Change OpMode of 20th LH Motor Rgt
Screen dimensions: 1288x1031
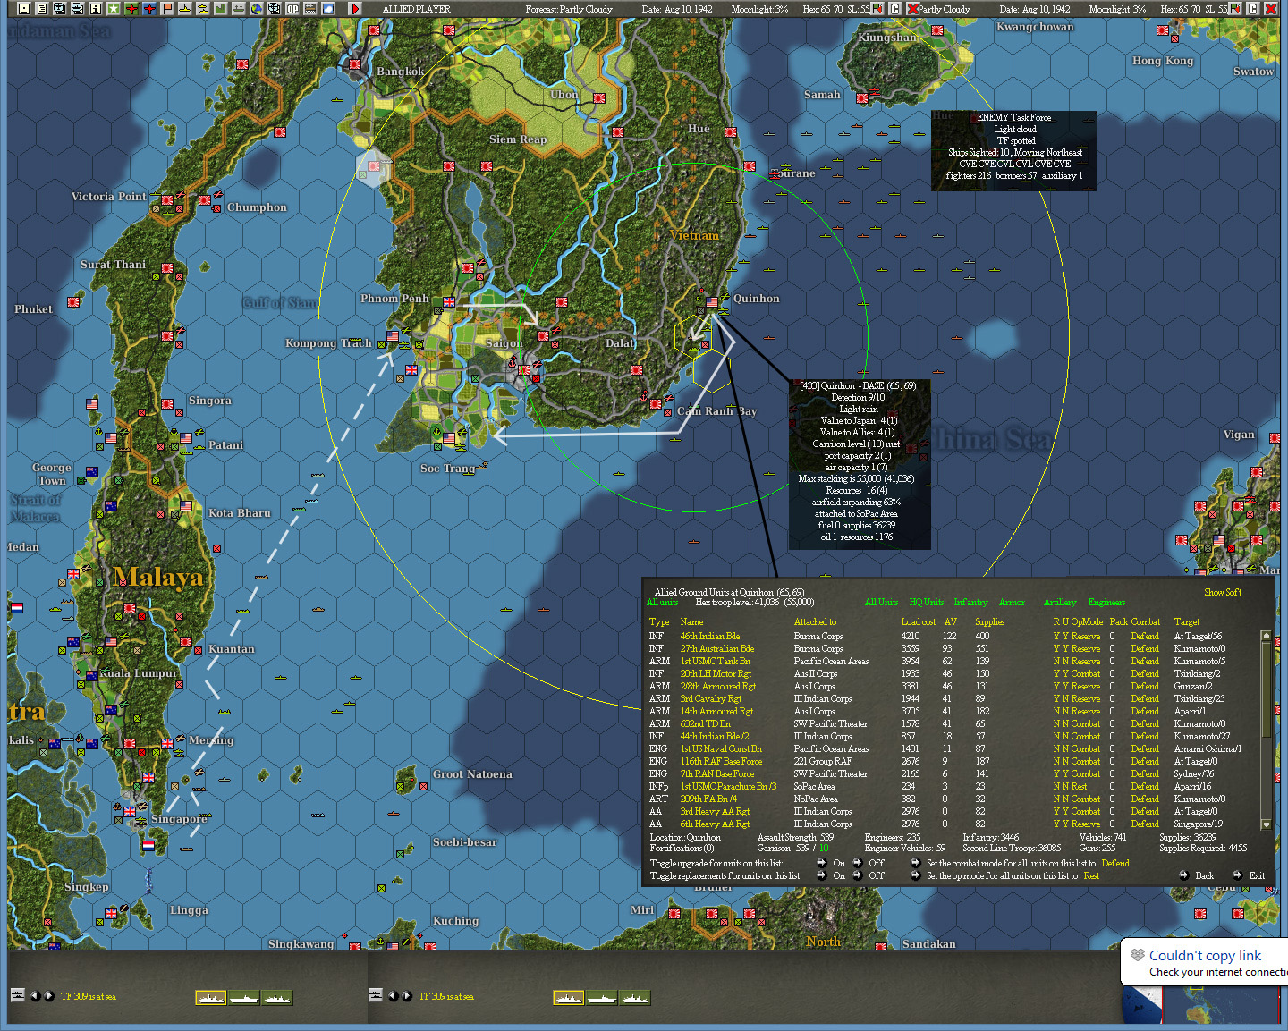pos(1086,674)
